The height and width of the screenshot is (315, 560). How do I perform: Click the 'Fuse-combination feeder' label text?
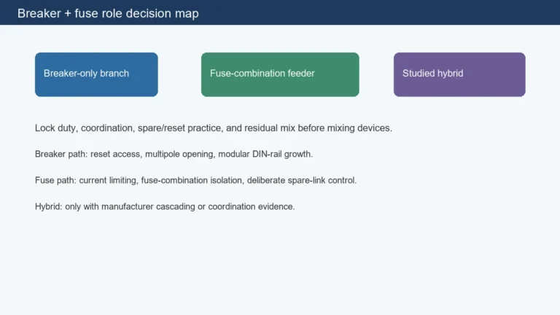click(262, 73)
